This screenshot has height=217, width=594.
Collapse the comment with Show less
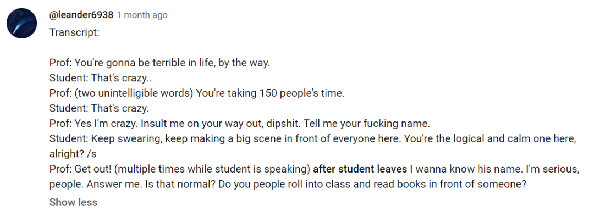click(73, 202)
